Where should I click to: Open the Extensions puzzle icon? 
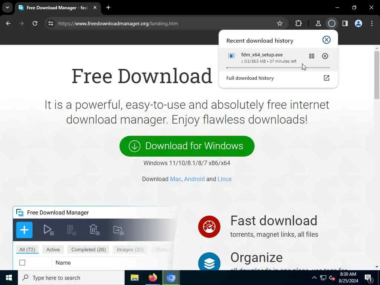(x=299, y=23)
